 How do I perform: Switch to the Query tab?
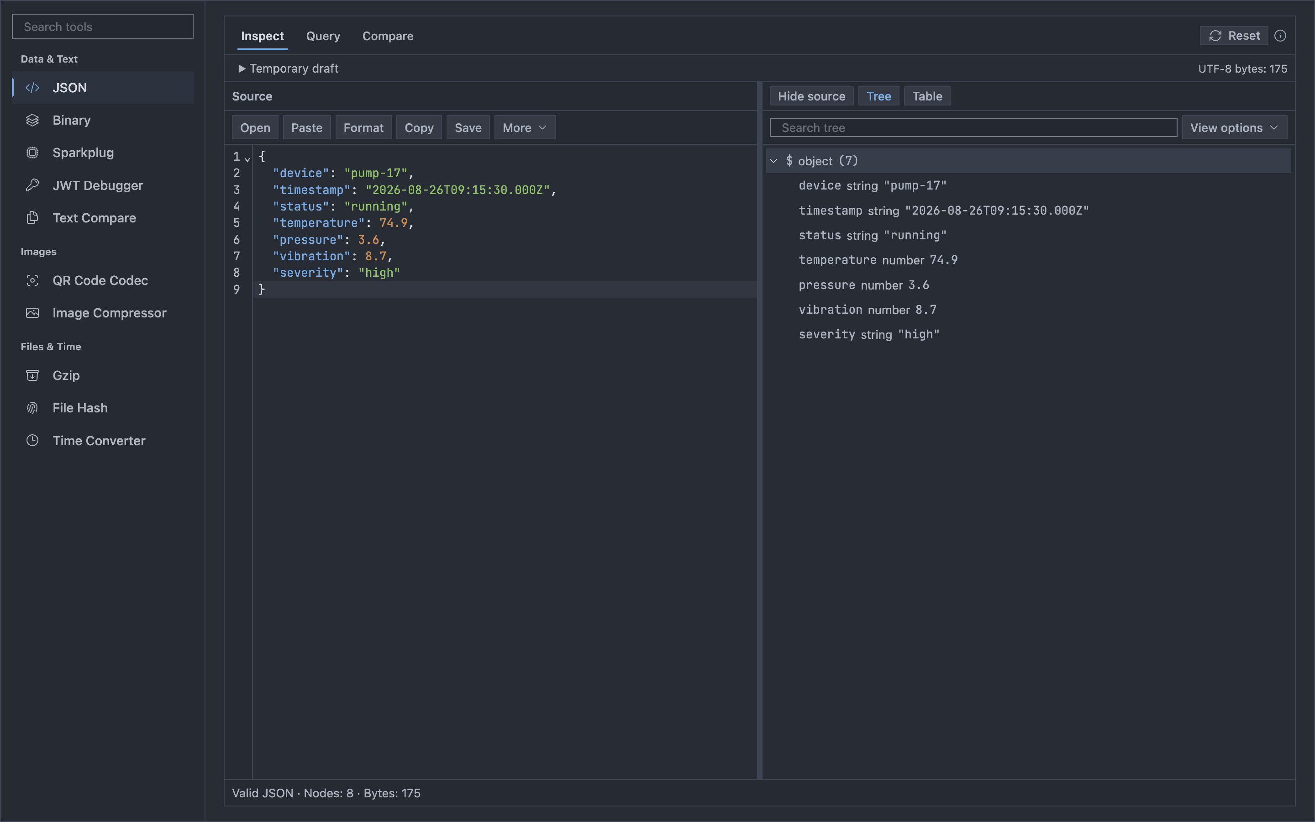click(323, 36)
